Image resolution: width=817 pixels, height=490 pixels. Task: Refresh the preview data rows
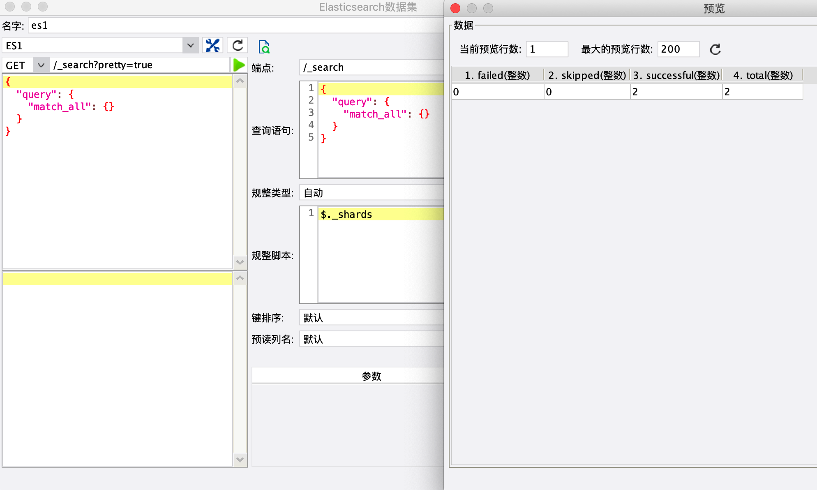pos(715,49)
